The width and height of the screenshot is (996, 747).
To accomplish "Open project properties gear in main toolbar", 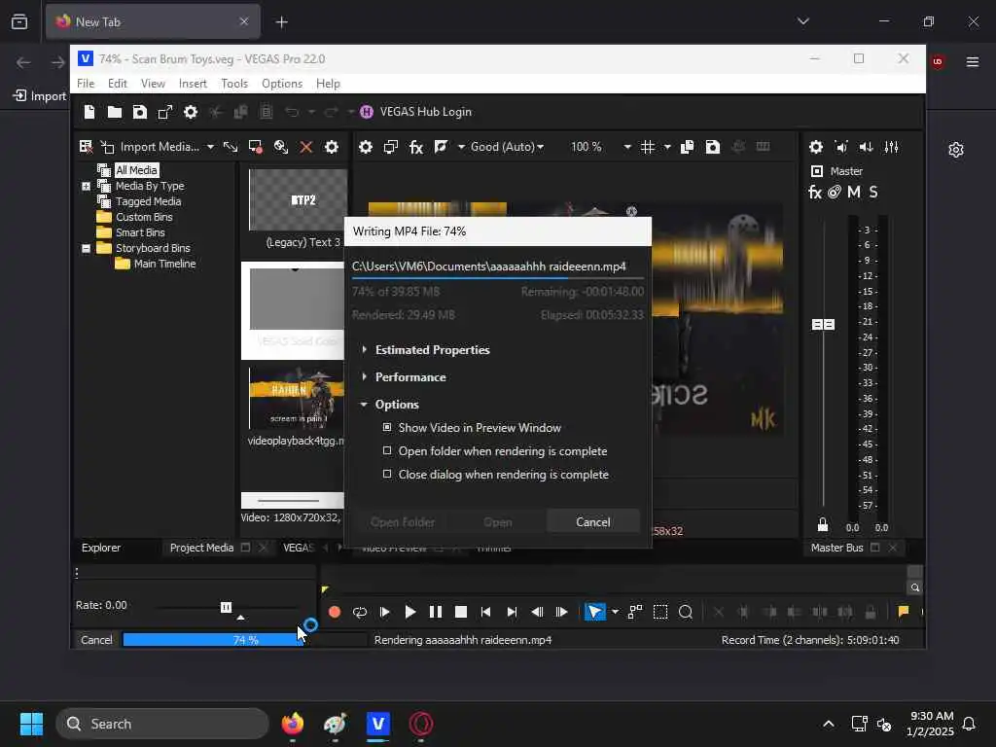I will (191, 112).
